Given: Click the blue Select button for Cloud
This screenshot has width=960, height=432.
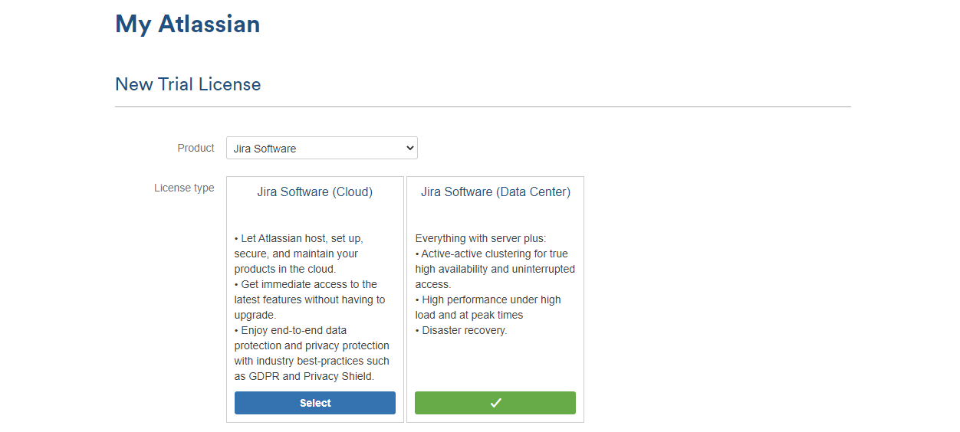Looking at the screenshot, I should [x=315, y=403].
